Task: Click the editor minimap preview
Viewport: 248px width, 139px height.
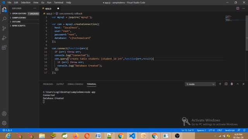Action: (235, 19)
